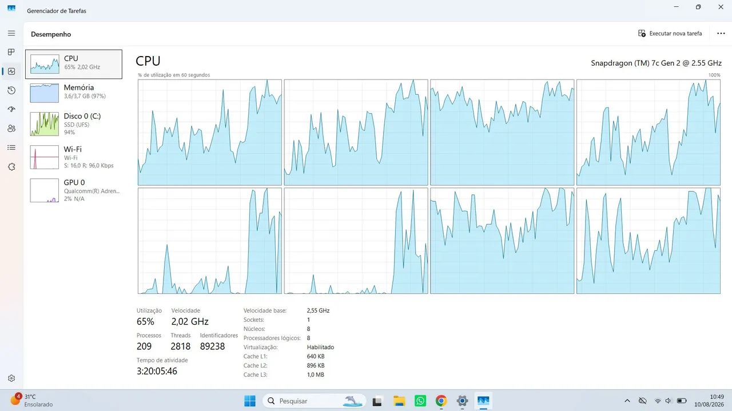Open the Processes page icon
Viewport: 732px width, 411px height.
pyautogui.click(x=11, y=52)
